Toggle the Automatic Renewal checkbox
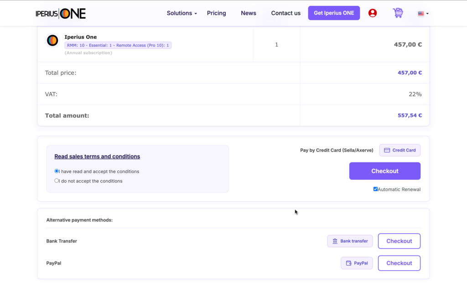 tap(375, 189)
